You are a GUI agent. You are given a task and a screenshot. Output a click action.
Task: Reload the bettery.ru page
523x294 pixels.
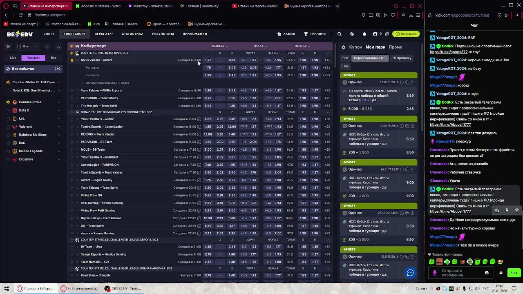(20, 15)
